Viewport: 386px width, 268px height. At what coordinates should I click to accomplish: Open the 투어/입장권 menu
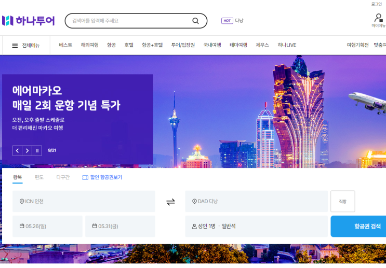pos(183,45)
